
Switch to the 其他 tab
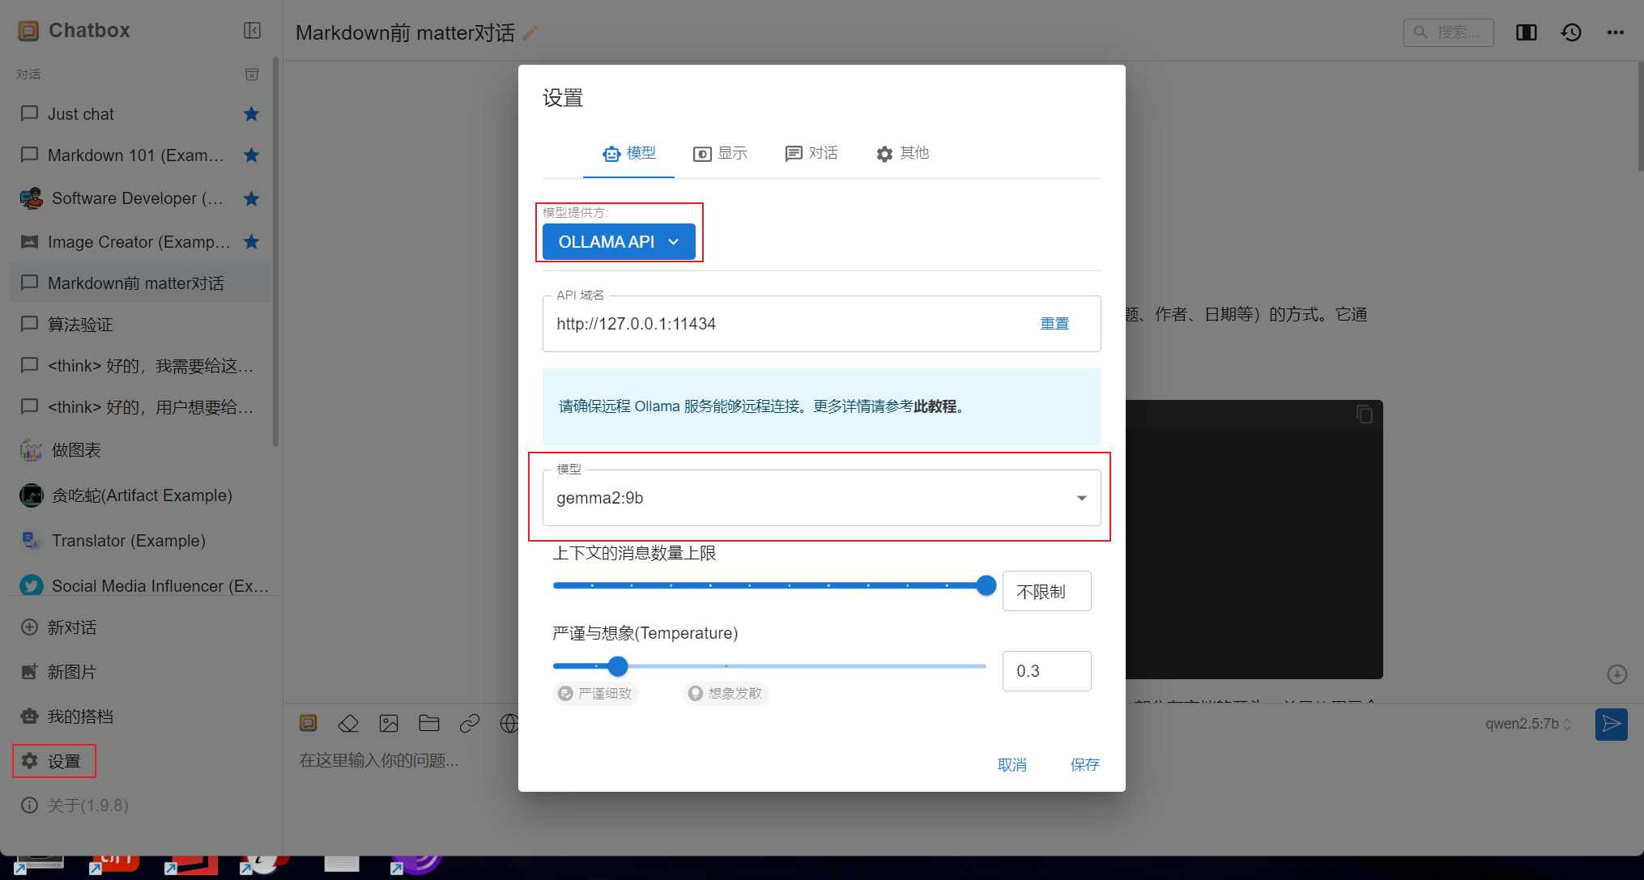(x=902, y=153)
